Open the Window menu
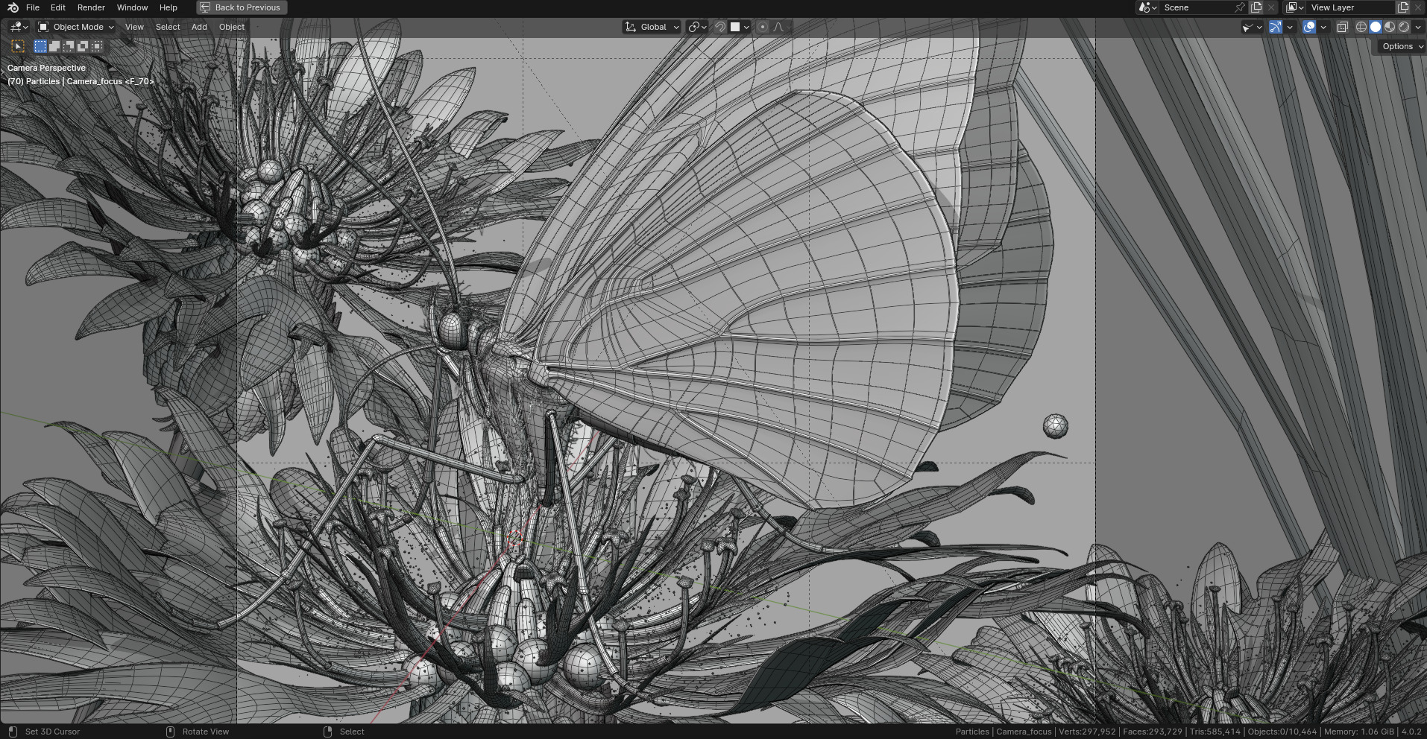Image resolution: width=1427 pixels, height=739 pixels. [x=132, y=7]
